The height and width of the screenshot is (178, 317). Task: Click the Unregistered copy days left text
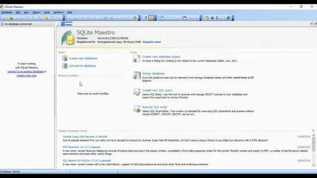[119, 42]
